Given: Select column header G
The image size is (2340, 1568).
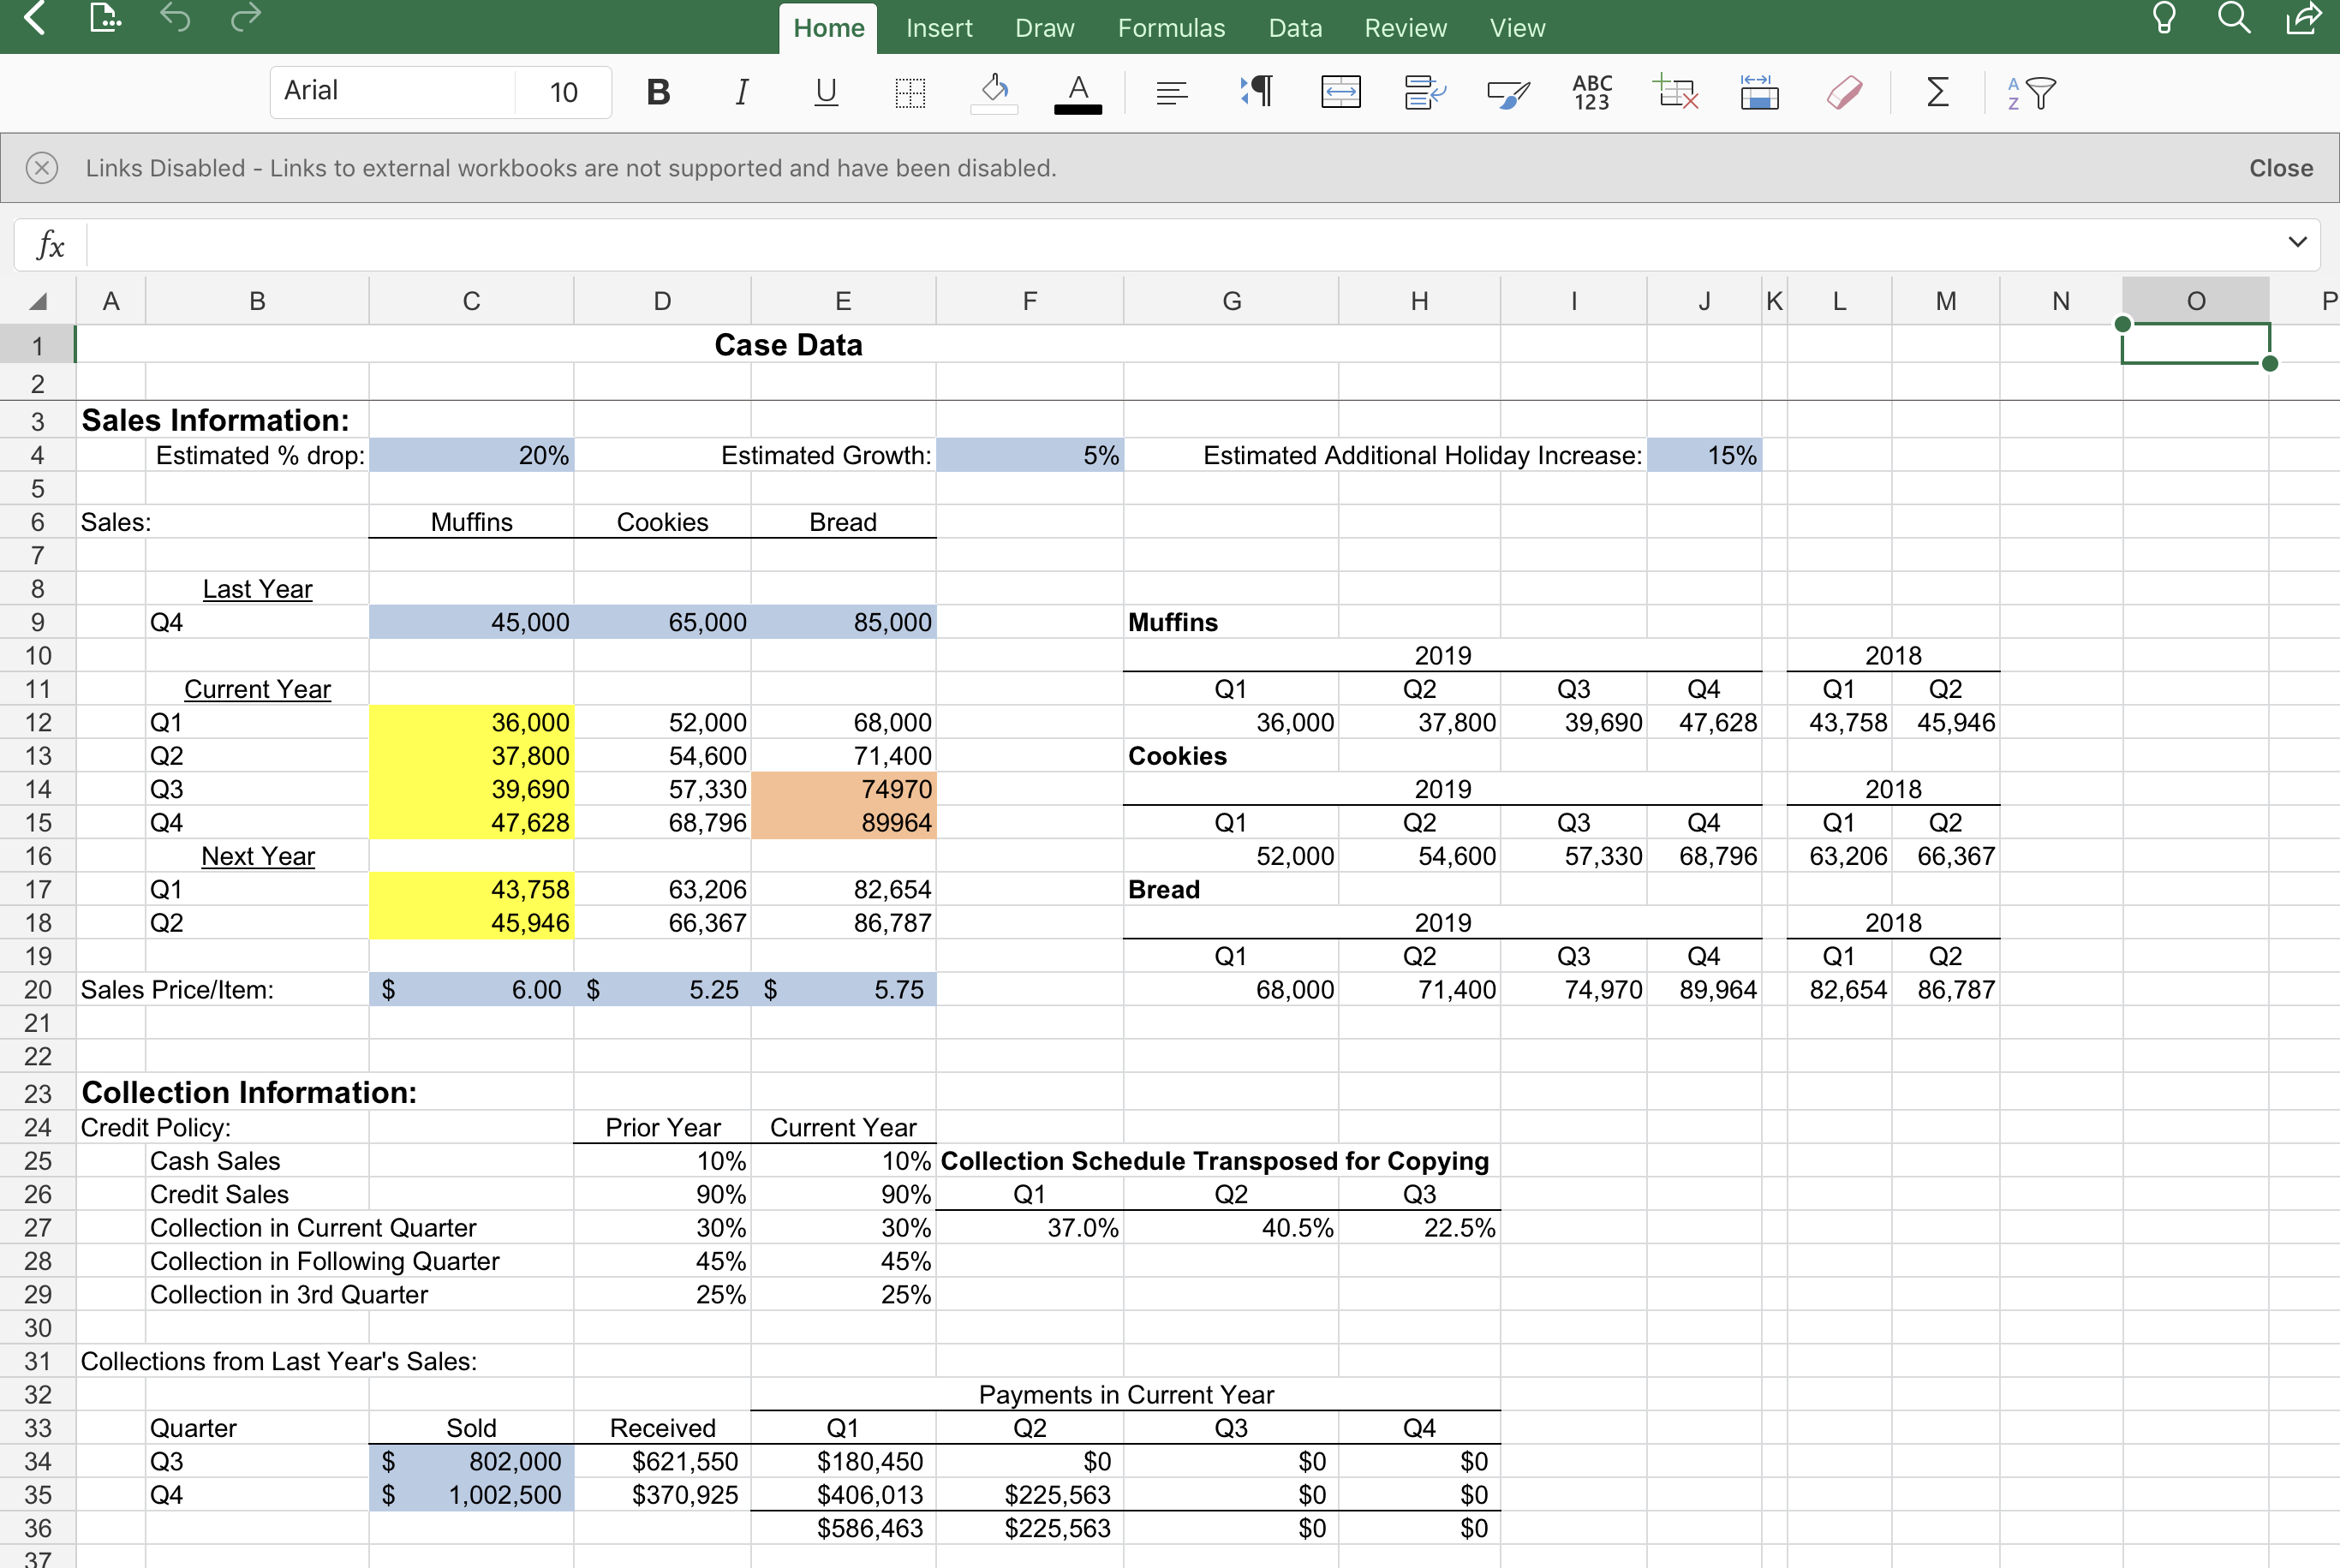Looking at the screenshot, I should click(1231, 300).
